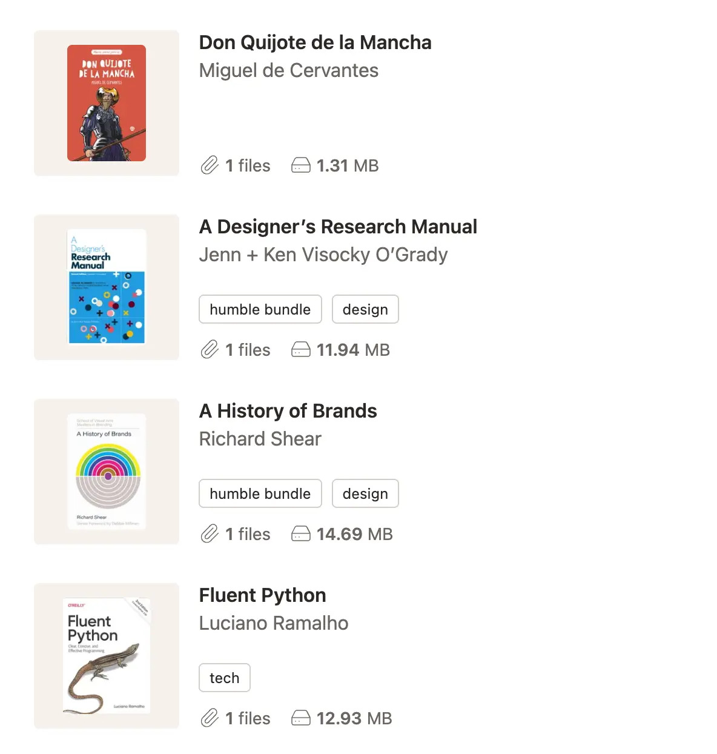Click the design tag on Designer's Research Manual
Image resolution: width=717 pixels, height=754 pixels.
coord(365,309)
